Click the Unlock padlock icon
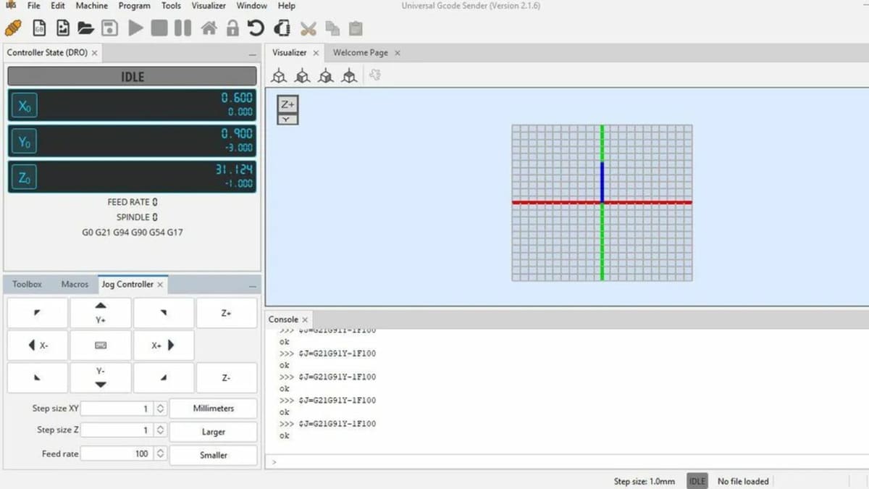Image resolution: width=869 pixels, height=489 pixels. point(232,28)
